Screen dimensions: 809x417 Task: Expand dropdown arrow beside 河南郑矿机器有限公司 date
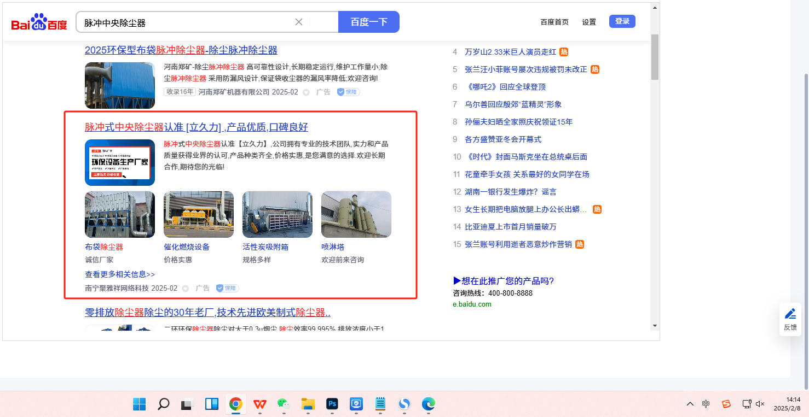tap(307, 92)
